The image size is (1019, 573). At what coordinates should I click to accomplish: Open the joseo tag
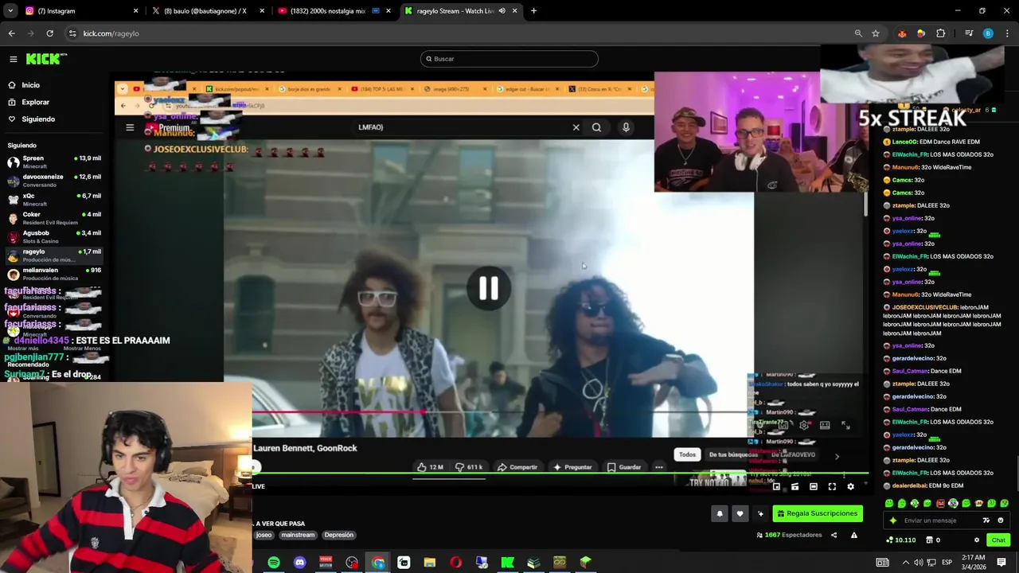click(264, 535)
